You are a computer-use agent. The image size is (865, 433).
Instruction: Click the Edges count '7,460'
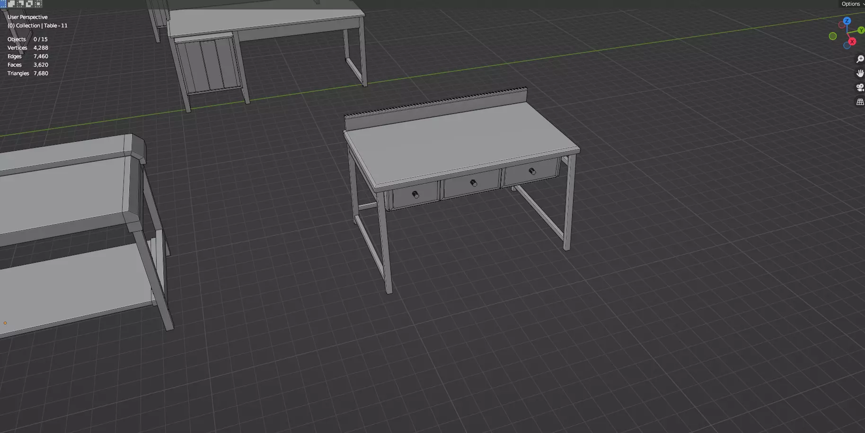pyautogui.click(x=41, y=56)
